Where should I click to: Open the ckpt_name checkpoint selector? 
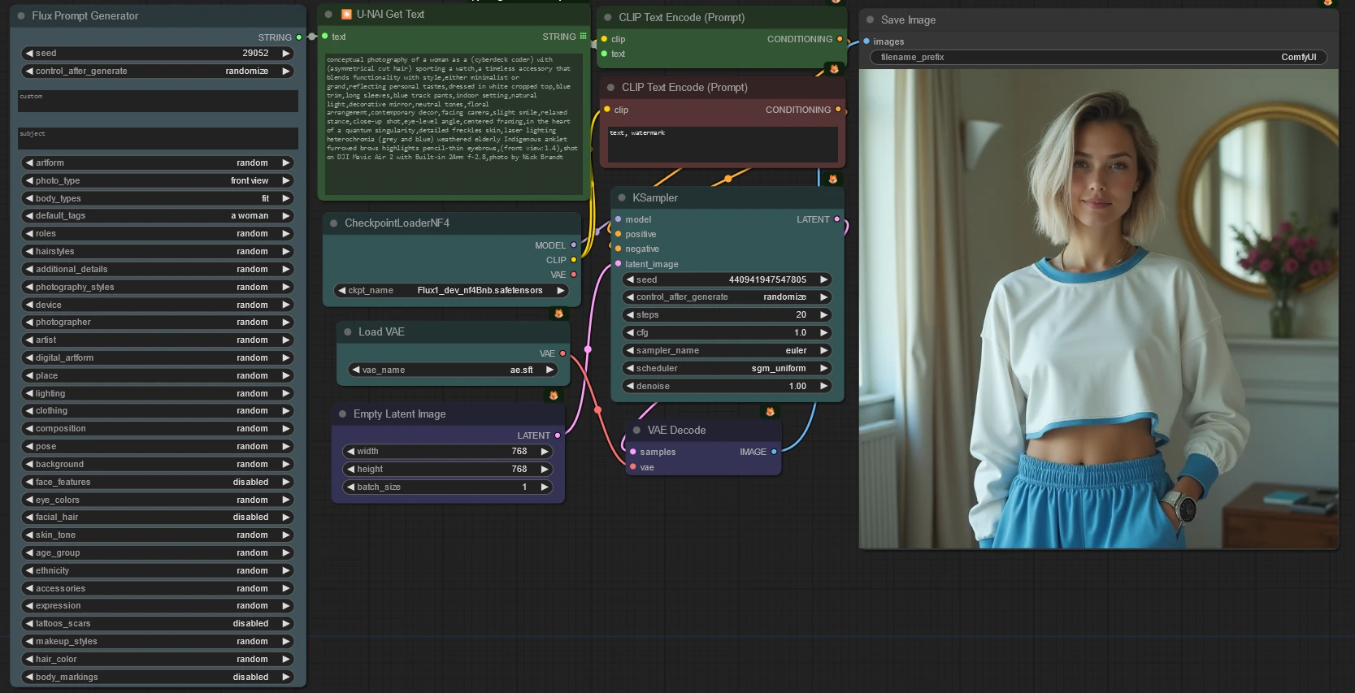click(x=451, y=290)
